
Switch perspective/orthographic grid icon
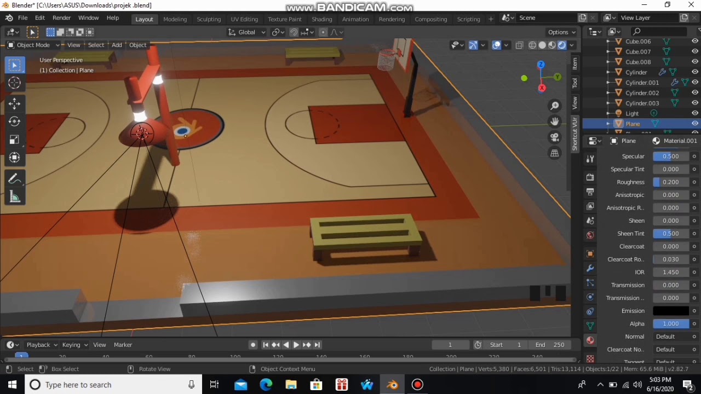(x=555, y=153)
